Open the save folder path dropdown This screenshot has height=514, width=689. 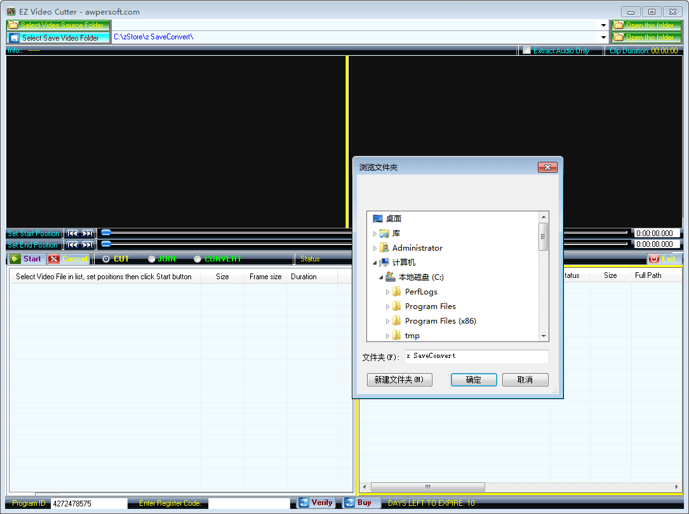603,37
